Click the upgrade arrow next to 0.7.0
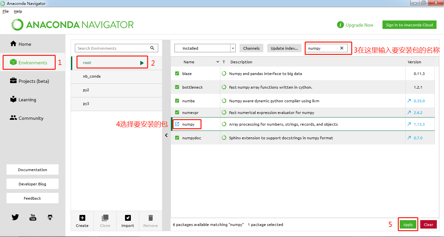 pyautogui.click(x=409, y=138)
